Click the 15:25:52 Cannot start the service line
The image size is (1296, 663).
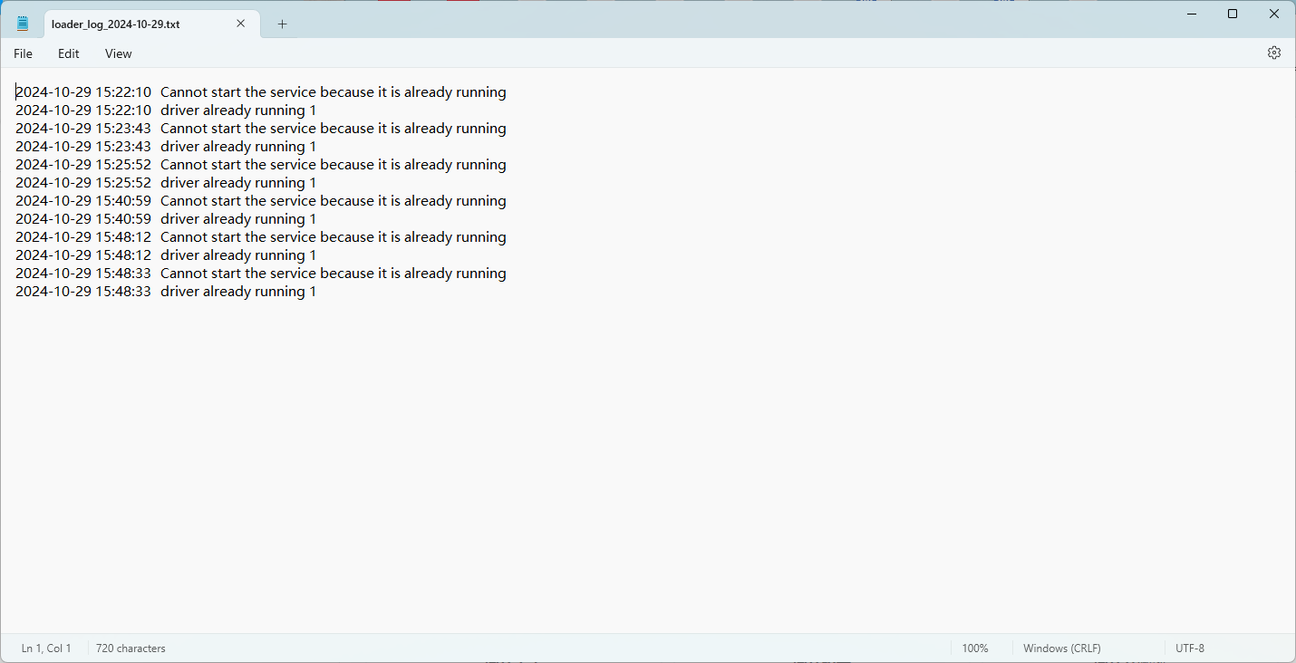coord(261,165)
